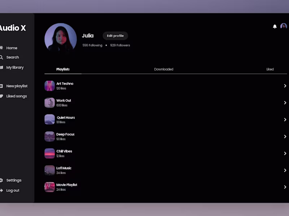Click the Log out arrow icon

pos(1,190)
